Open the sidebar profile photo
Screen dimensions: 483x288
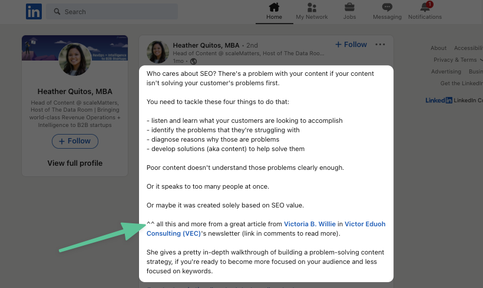pos(75,59)
